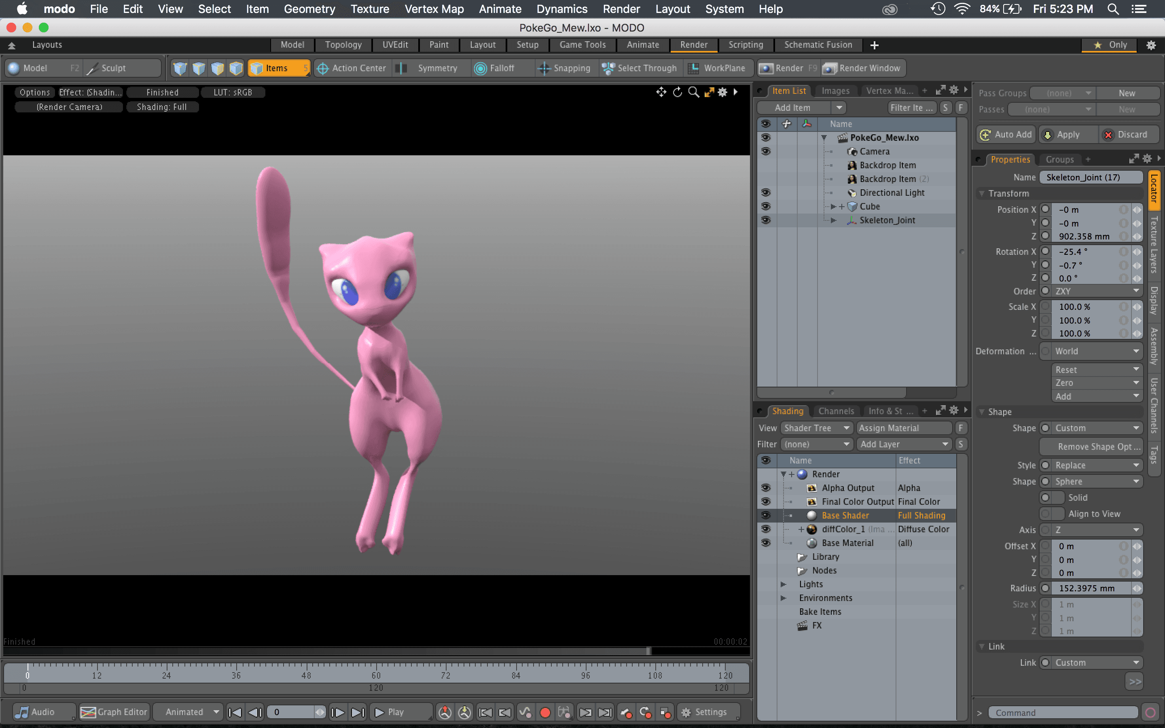Image resolution: width=1165 pixels, height=728 pixels.
Task: Open the Add Layer dropdown
Action: [x=903, y=444]
